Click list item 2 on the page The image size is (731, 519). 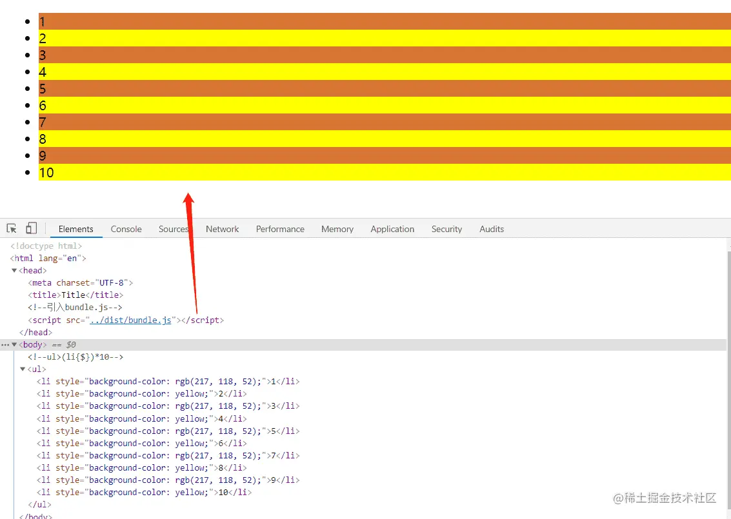[385, 38]
